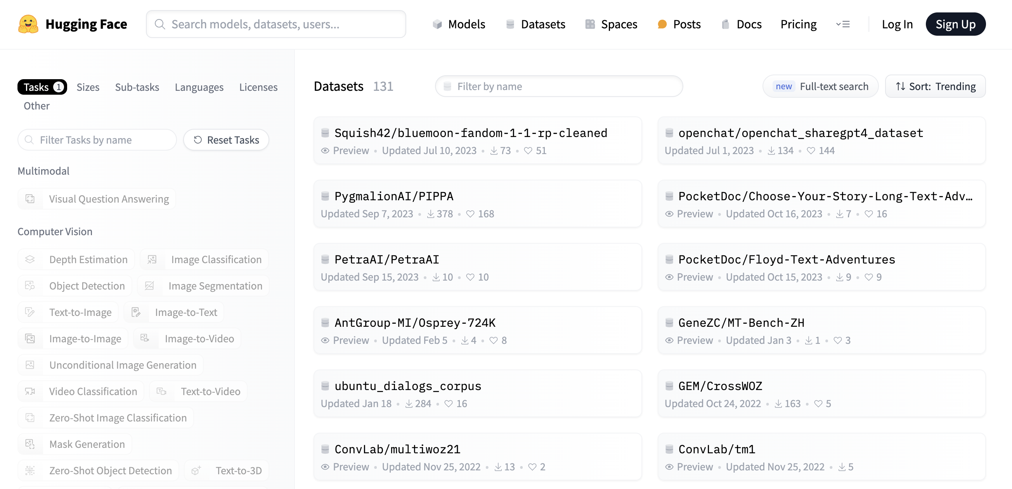Screen dimensions: 1012x489
Task: Open the AntGroup-MI/Osprey-724K dataset
Action: [477, 330]
